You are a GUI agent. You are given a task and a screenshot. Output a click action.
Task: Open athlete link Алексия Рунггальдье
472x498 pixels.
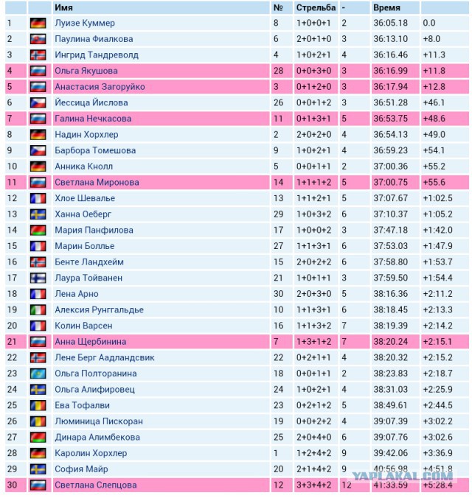pos(100,309)
